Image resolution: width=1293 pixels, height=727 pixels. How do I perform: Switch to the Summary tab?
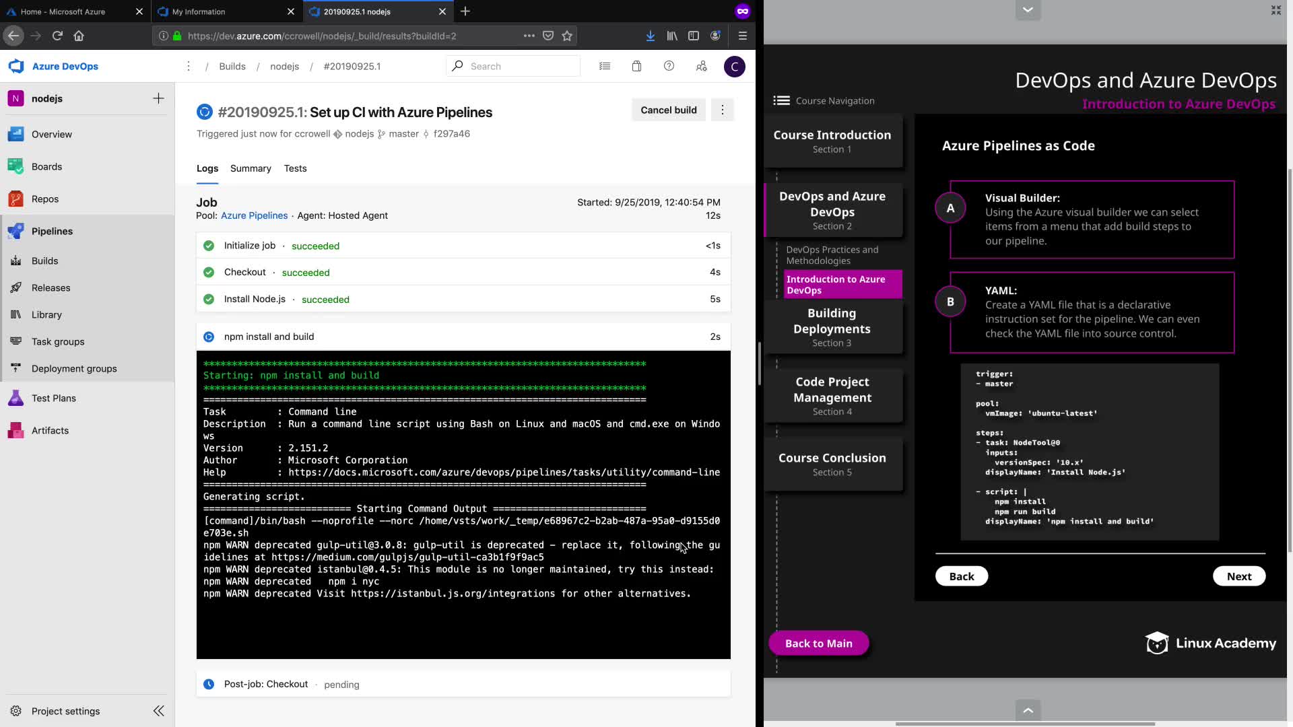pos(251,168)
